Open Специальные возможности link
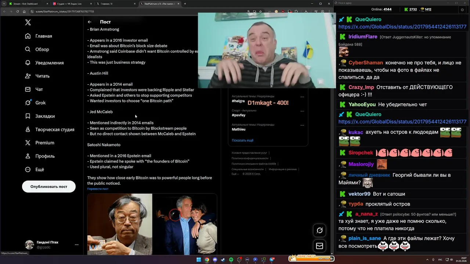The height and width of the screenshot is (264, 470). click(x=247, y=169)
